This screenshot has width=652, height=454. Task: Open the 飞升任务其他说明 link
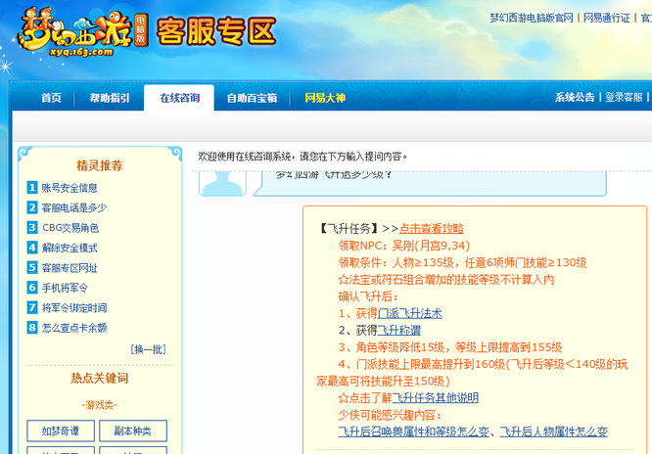(x=435, y=398)
